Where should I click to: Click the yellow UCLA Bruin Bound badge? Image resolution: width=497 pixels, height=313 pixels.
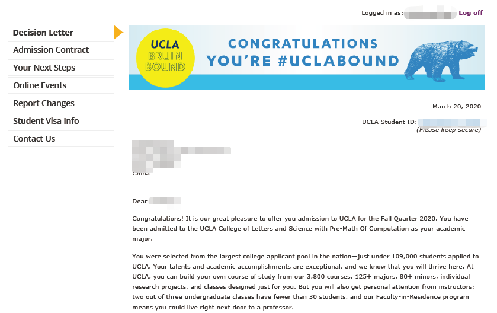(x=165, y=58)
